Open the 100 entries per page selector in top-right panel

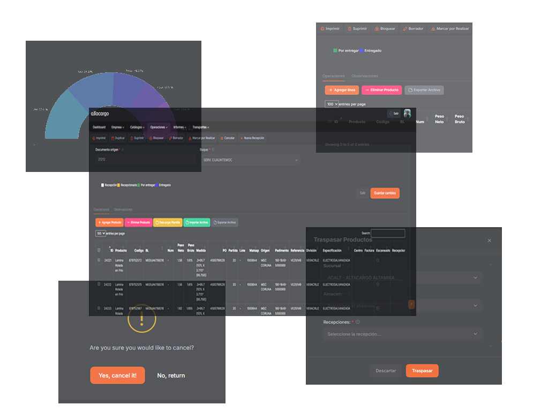(x=332, y=104)
